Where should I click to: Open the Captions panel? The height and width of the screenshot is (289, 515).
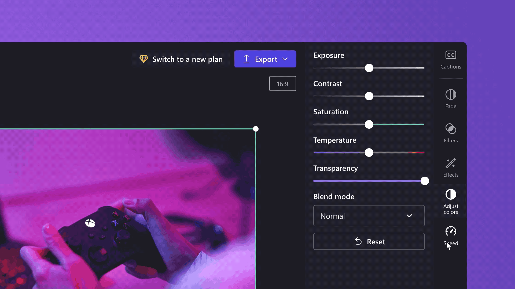451,59
